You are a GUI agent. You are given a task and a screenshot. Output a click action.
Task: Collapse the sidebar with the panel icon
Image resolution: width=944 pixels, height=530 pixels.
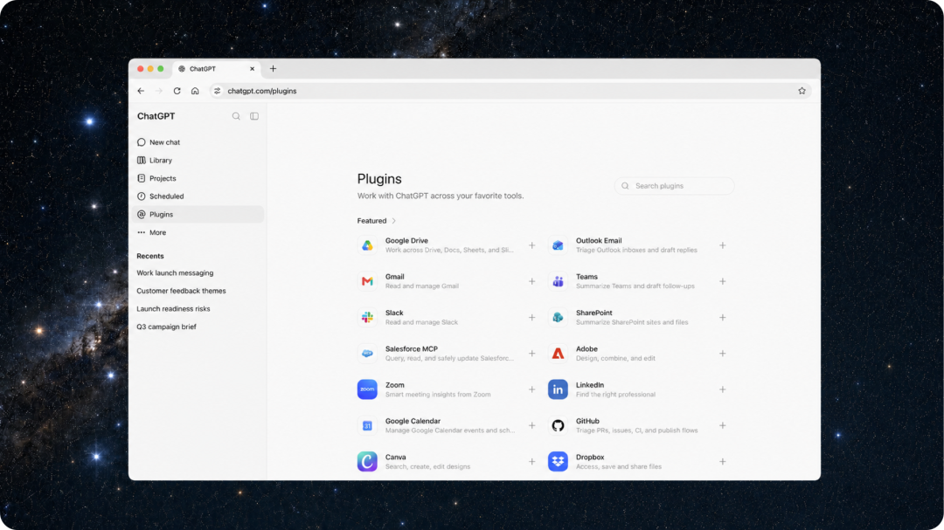coord(254,116)
